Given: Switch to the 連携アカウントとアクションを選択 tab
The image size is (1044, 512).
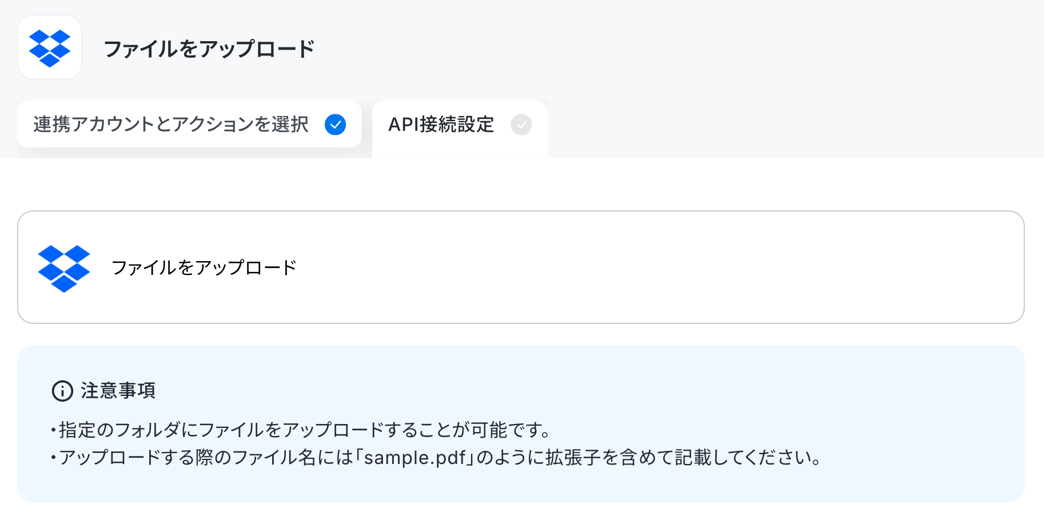Looking at the screenshot, I should 189,125.
